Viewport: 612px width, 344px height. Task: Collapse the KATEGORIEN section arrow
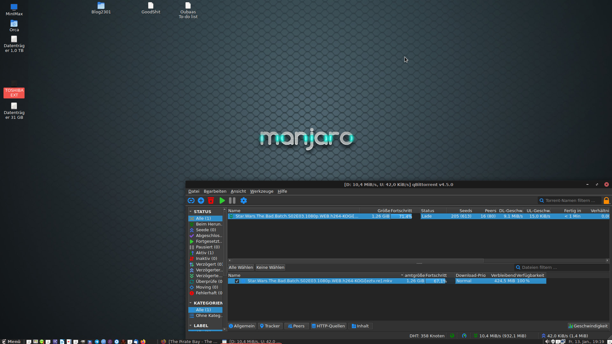[191, 303]
